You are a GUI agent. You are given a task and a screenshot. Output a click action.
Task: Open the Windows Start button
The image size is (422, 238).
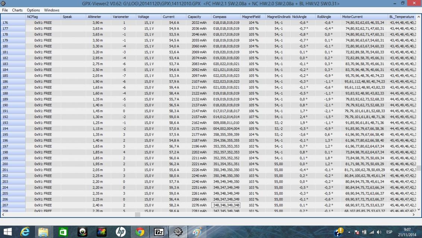tap(7, 232)
